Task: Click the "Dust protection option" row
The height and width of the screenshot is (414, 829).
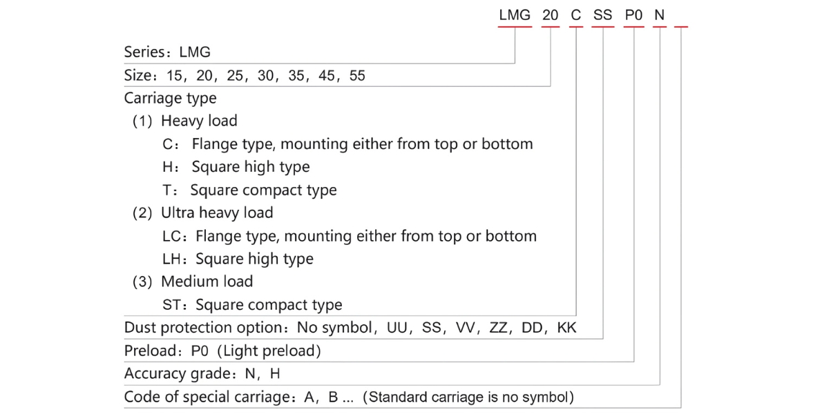Action: coord(350,328)
